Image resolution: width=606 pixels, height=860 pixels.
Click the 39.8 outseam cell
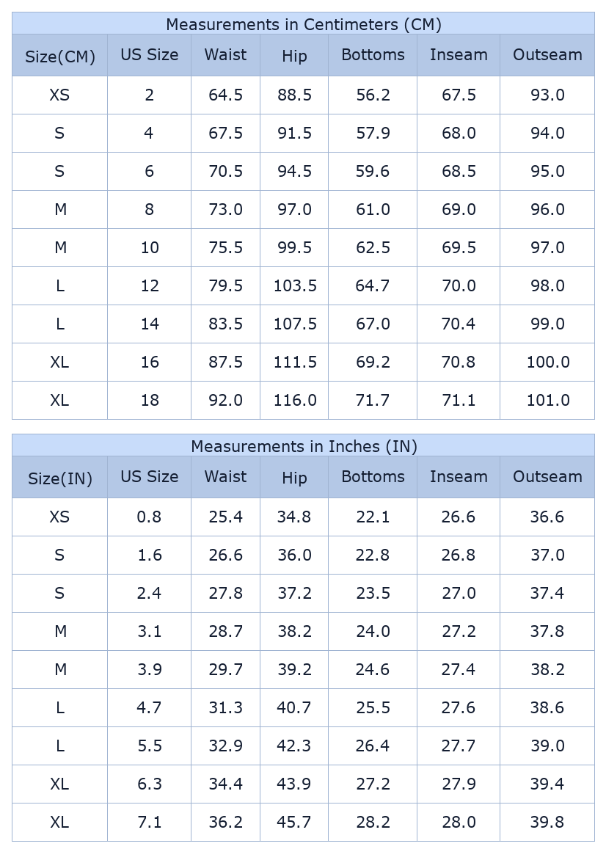[547, 823]
